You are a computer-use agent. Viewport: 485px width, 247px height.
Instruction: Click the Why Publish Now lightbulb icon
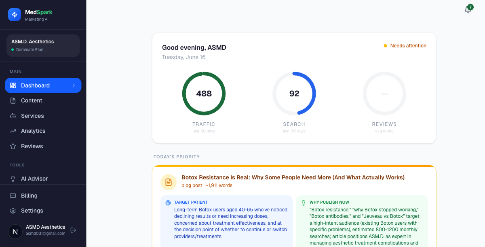coord(304,203)
